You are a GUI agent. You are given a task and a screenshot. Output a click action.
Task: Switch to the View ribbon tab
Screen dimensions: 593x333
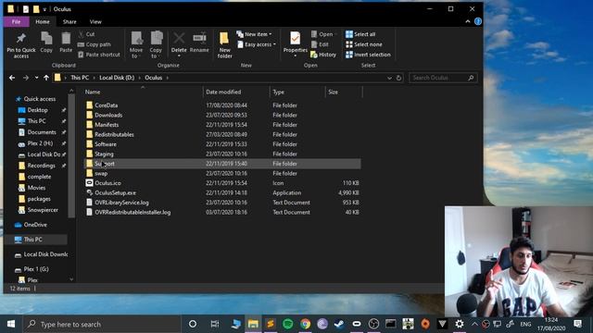pyautogui.click(x=95, y=21)
